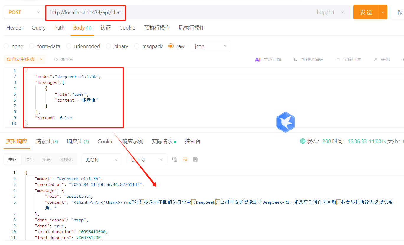Open the JSON response format dropdown

[x=102, y=159]
